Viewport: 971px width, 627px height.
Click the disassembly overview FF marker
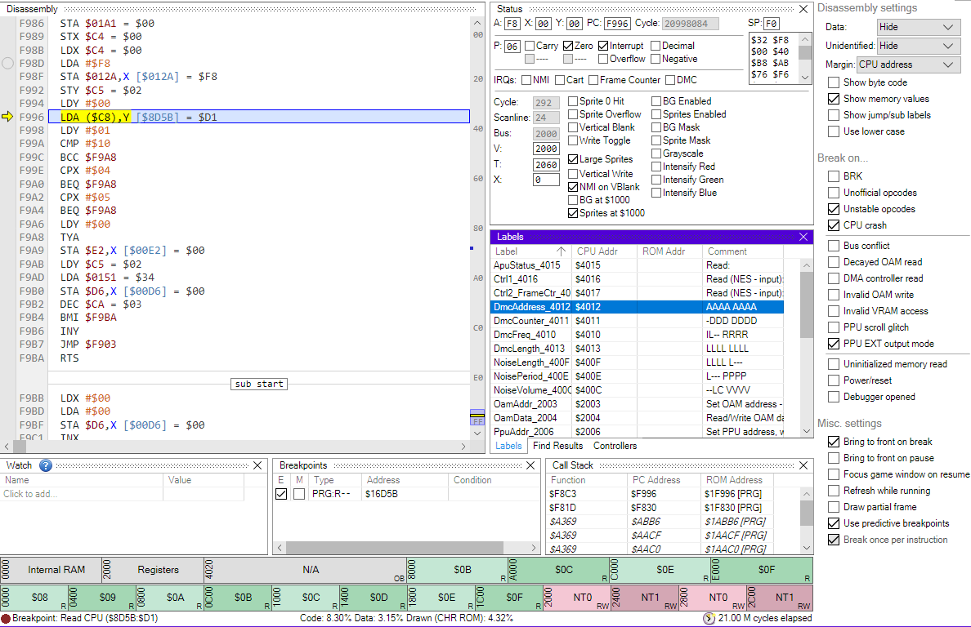tap(477, 420)
